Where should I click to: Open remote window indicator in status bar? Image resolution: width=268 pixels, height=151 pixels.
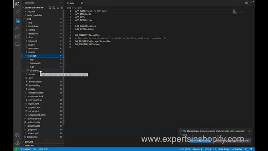click(16, 149)
